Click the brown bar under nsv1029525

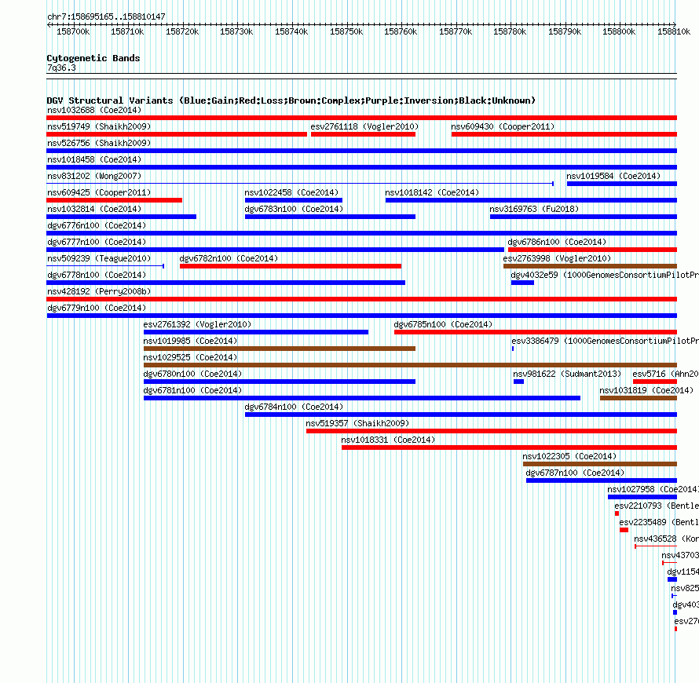[410, 365]
